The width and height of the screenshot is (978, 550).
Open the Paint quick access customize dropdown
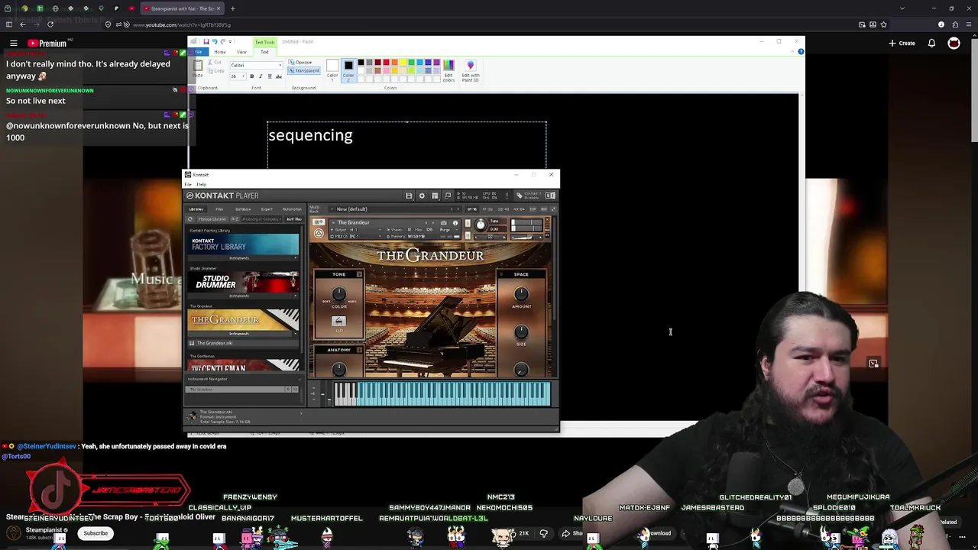click(231, 41)
